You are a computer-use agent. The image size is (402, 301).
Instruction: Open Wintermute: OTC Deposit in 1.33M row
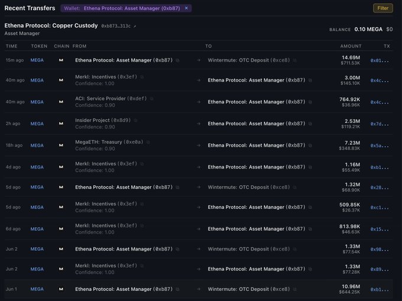coord(249,249)
